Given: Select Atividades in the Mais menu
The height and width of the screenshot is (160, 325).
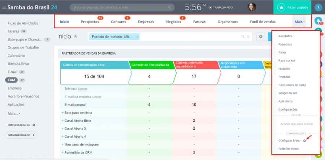Looking at the screenshot, I should pos(285,36).
